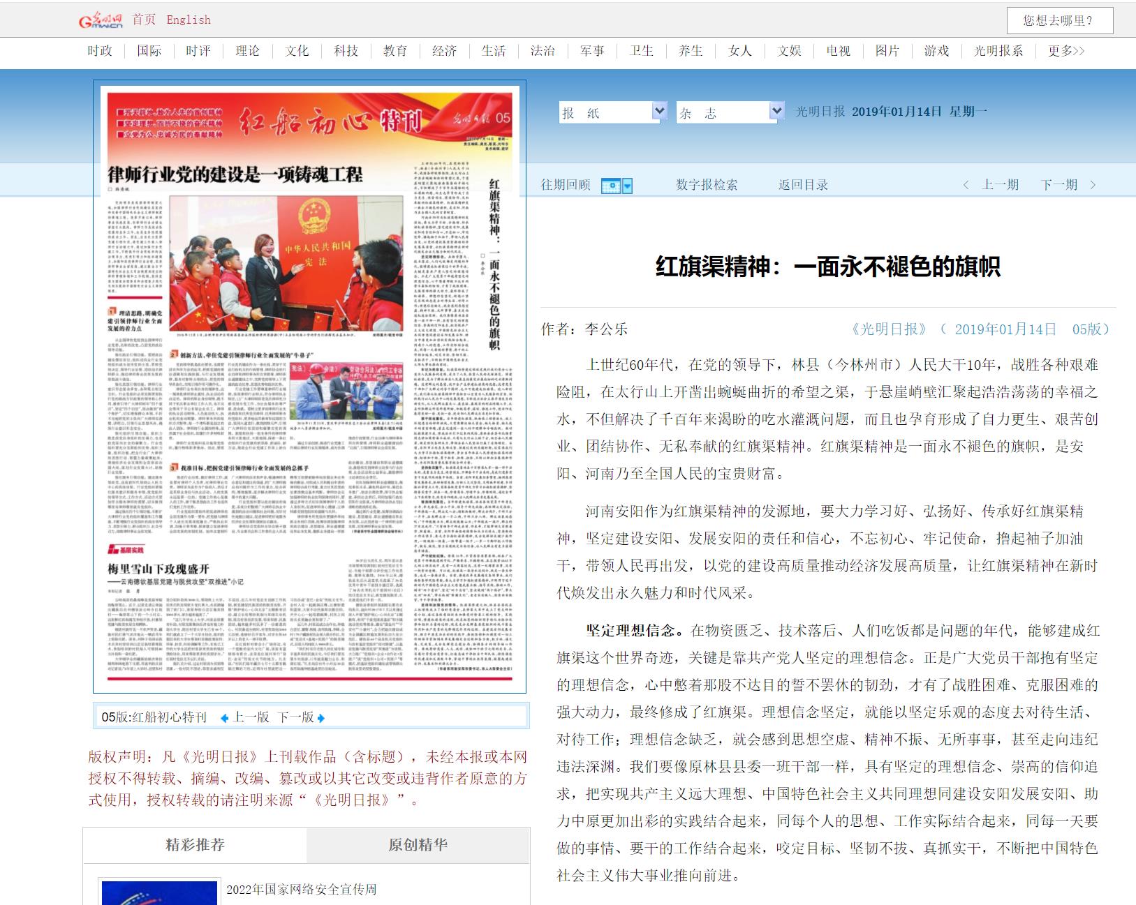Click 返回目录 to go back to contents
Screen dimensions: 1136x905
[x=804, y=185]
